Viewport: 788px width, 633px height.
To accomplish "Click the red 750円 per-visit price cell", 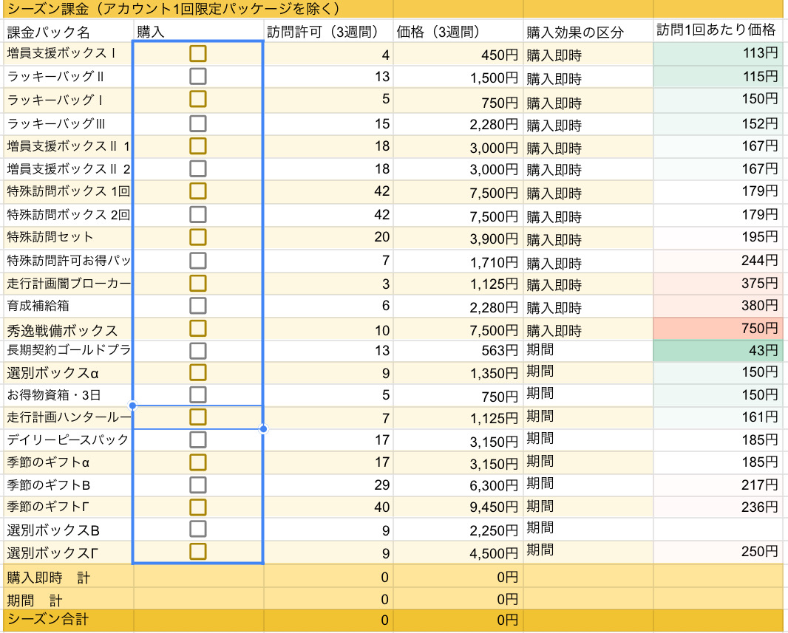I will (x=717, y=328).
